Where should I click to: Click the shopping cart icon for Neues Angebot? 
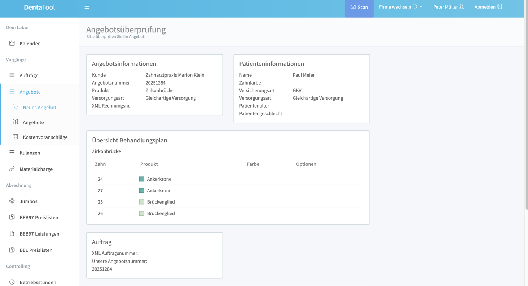pos(15,107)
